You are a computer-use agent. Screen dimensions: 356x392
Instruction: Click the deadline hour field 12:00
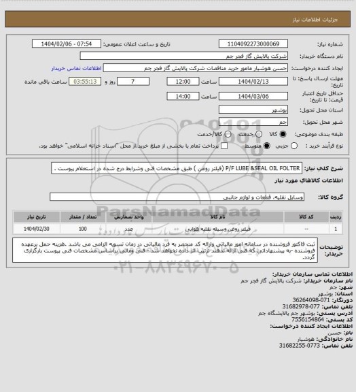(x=183, y=82)
